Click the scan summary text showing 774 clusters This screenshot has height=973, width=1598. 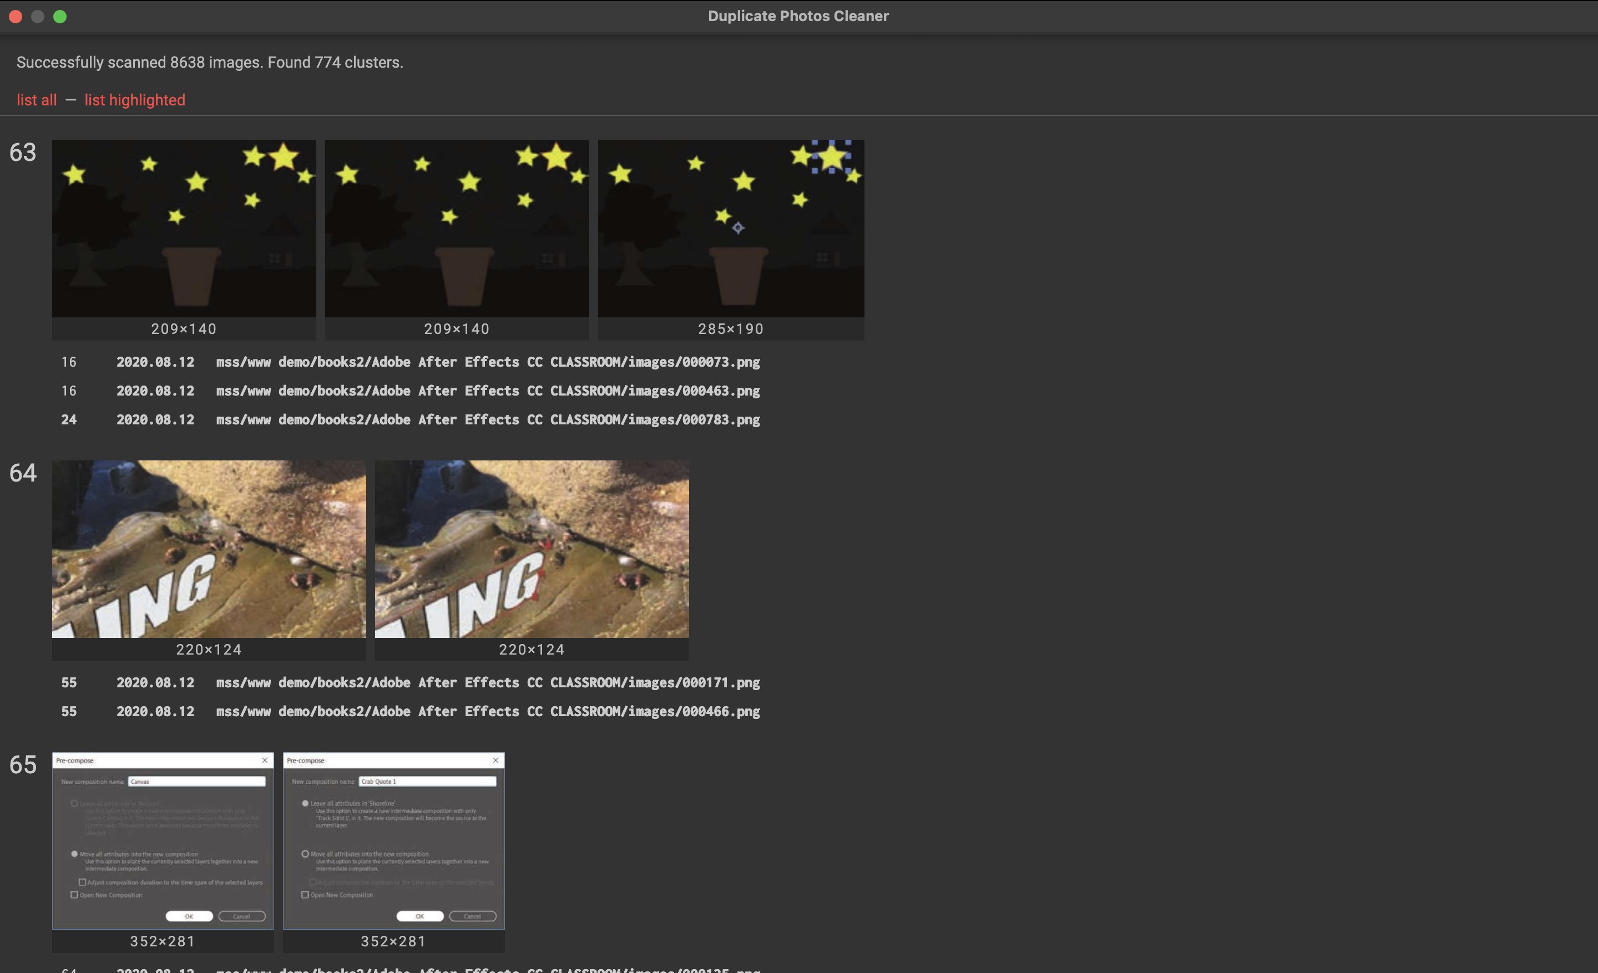(x=210, y=62)
